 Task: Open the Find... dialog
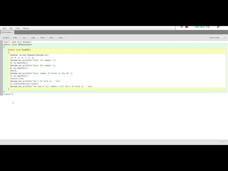[x=51, y=37]
